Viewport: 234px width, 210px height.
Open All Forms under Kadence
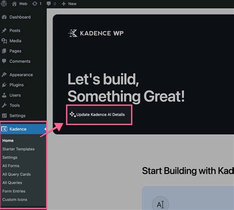tap(11, 166)
